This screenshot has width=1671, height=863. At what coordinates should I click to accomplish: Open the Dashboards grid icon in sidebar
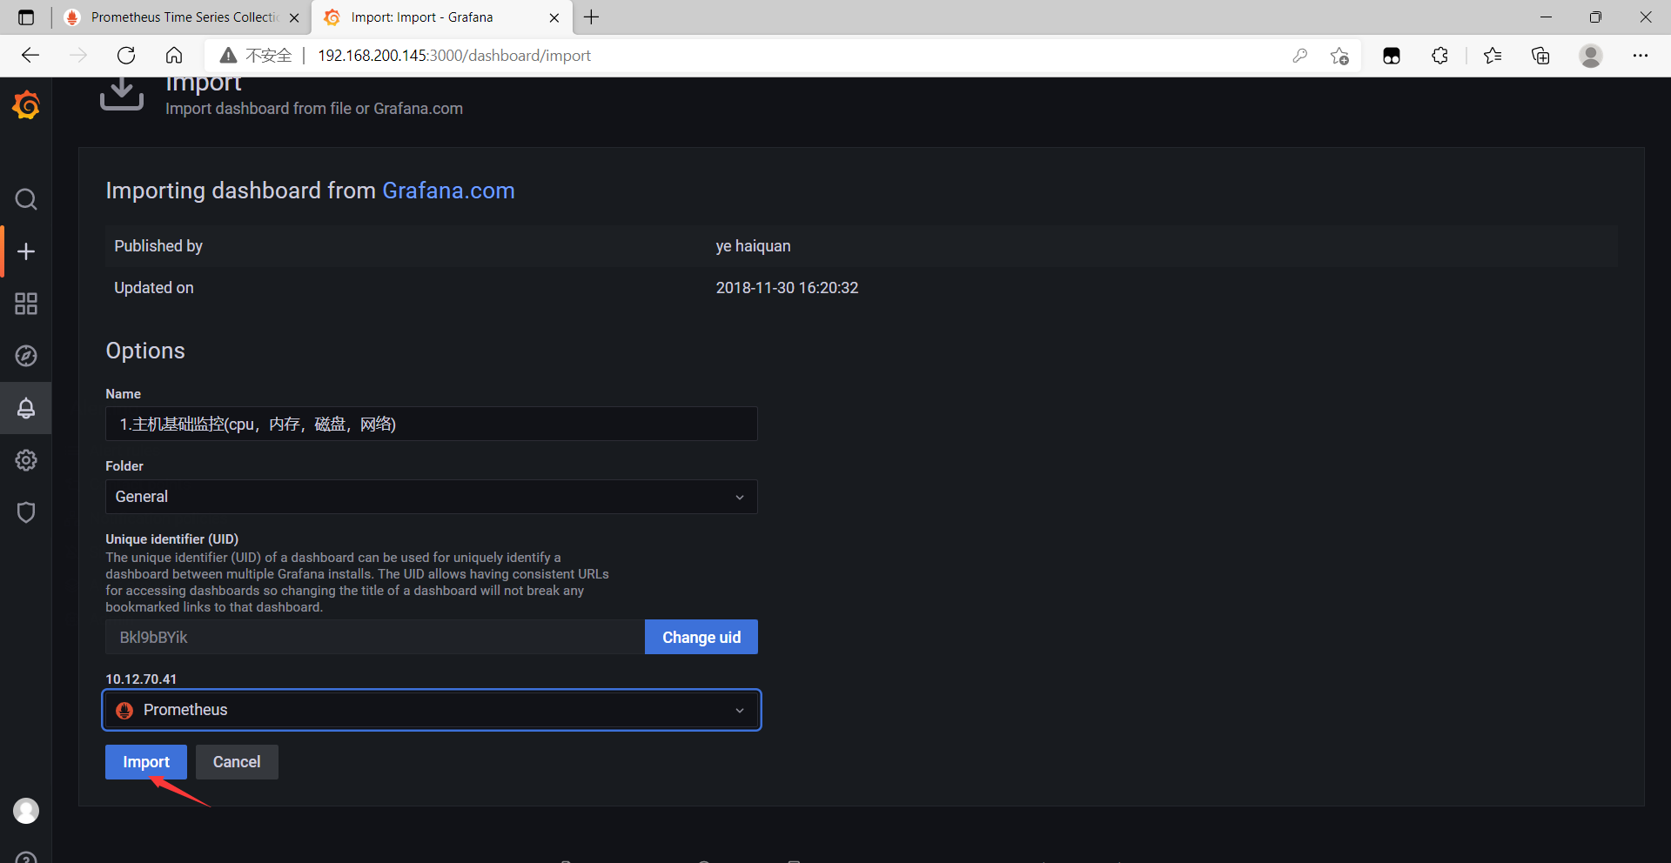[26, 304]
